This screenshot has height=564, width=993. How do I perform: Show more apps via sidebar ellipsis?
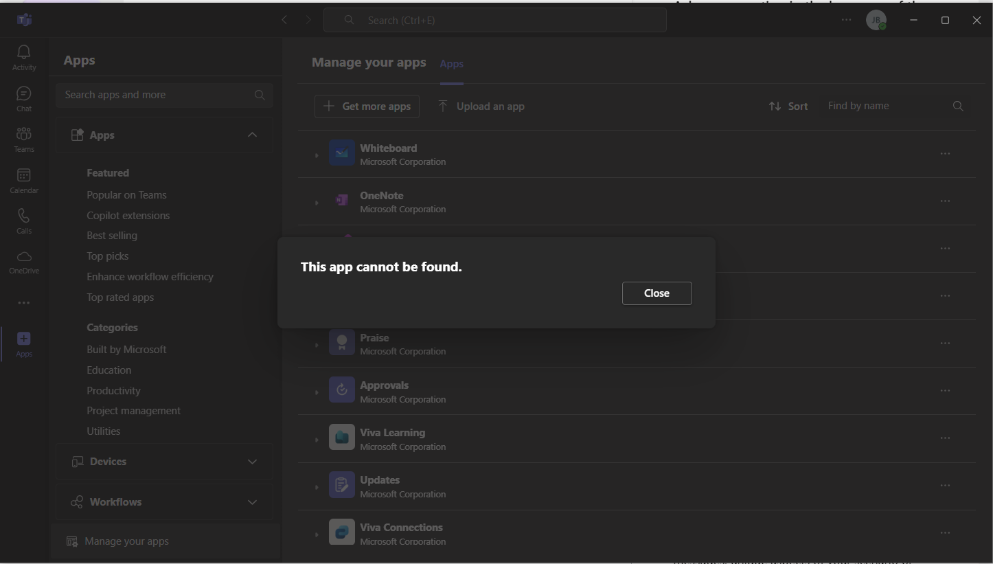click(24, 302)
